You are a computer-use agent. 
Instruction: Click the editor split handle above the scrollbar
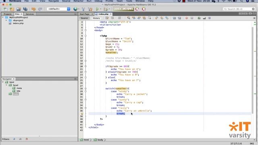pyautogui.click(x=254, y=18)
